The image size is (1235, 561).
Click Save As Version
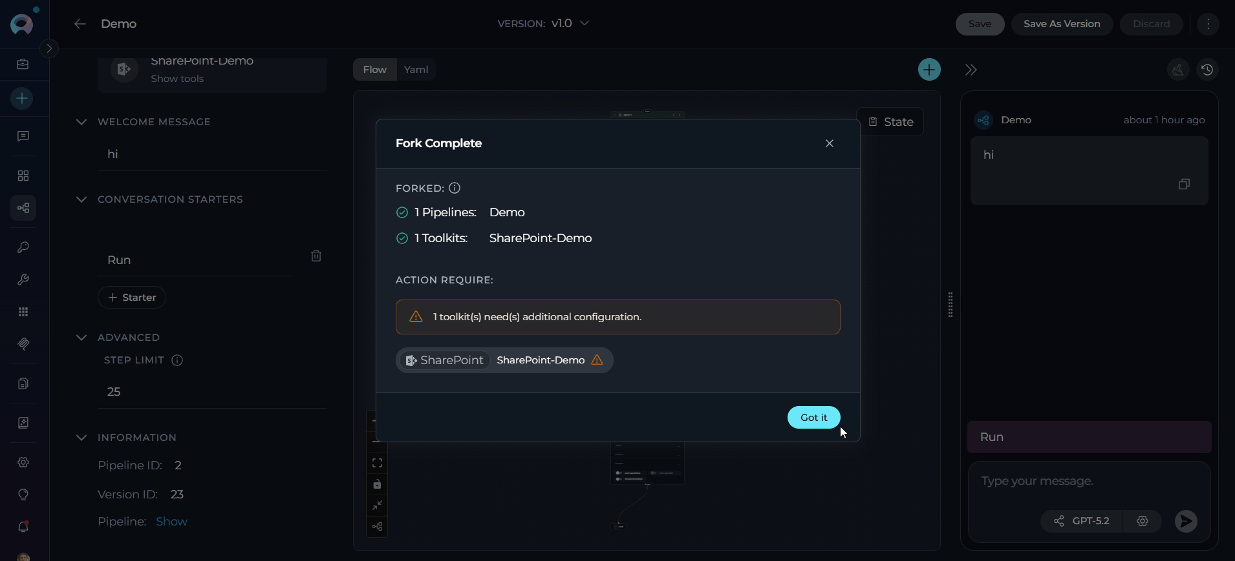[x=1062, y=24]
